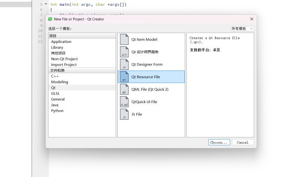Choose the Qt 设计师界面类 template label
This screenshot has width=286, height=177.
tap(145, 52)
